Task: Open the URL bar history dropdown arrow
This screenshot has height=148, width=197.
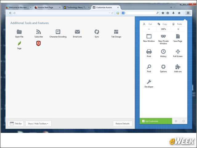Action: [x=109, y=13]
